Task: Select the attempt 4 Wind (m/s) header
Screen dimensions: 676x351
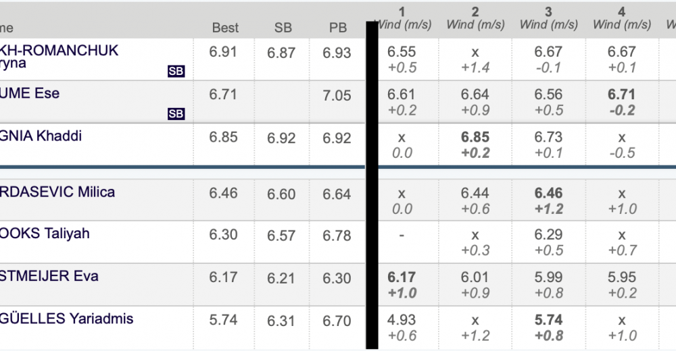Action: 622,18
